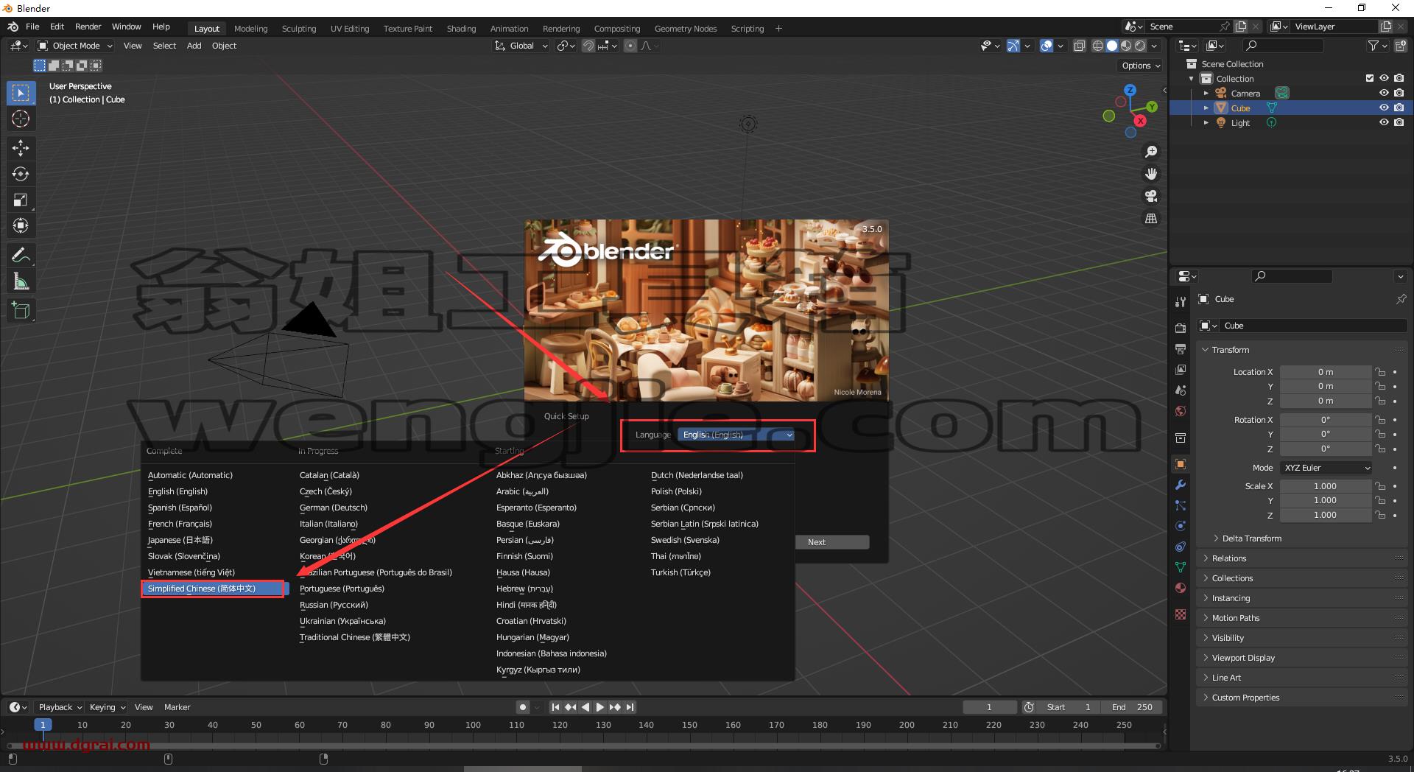The height and width of the screenshot is (772, 1414).
Task: Uncheck the Collection exclude checkbox
Action: click(x=1370, y=78)
